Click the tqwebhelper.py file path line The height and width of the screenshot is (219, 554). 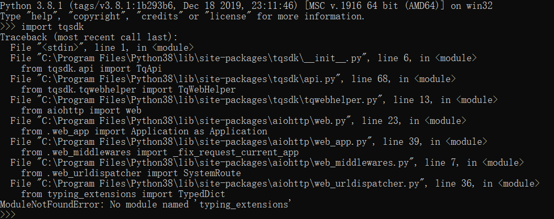254,100
